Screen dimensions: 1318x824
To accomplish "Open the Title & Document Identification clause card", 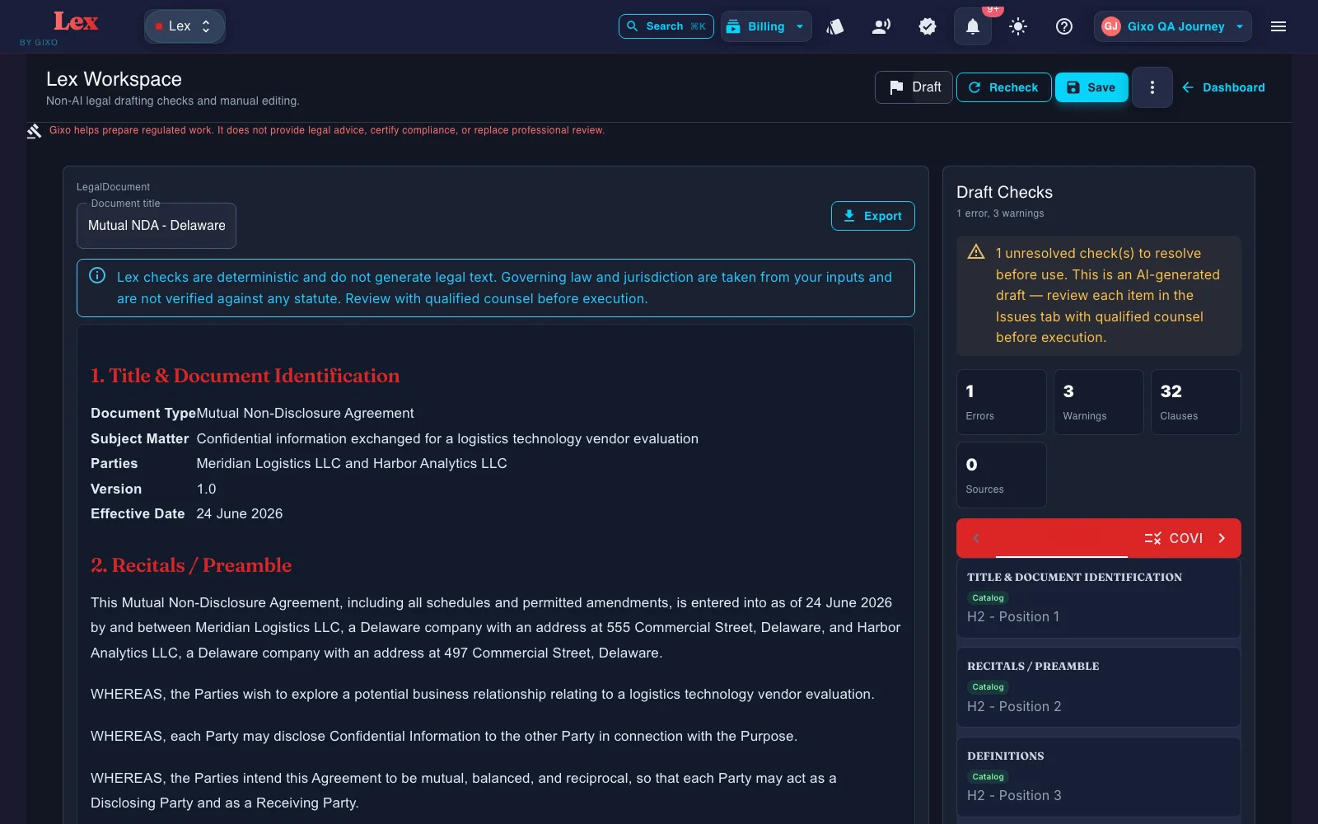I will (1098, 598).
